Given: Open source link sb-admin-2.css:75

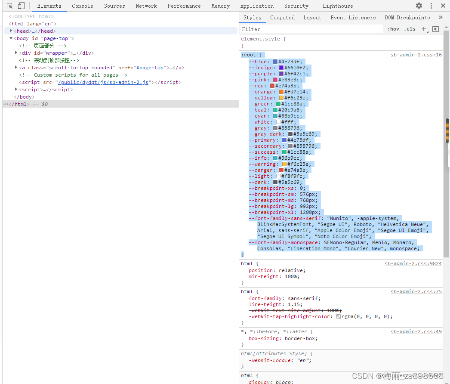Looking at the screenshot, I should pyautogui.click(x=416, y=291).
